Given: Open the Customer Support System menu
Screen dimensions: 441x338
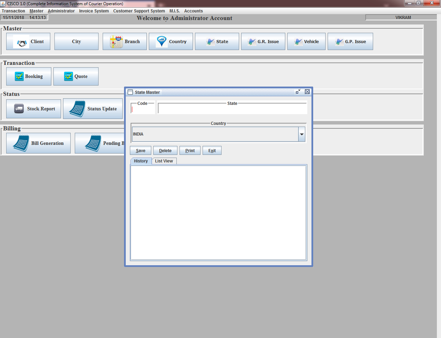Looking at the screenshot, I should 139,11.
